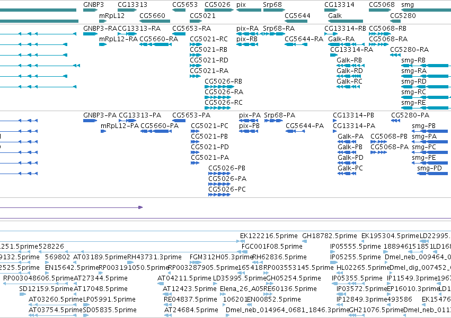This screenshot has height=318, width=451.
Task: Open the CG5280-PA protein label
Action: pos(410,115)
